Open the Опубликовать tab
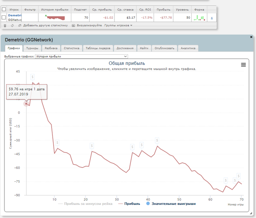The width and height of the screenshot is (256, 218). [165, 48]
